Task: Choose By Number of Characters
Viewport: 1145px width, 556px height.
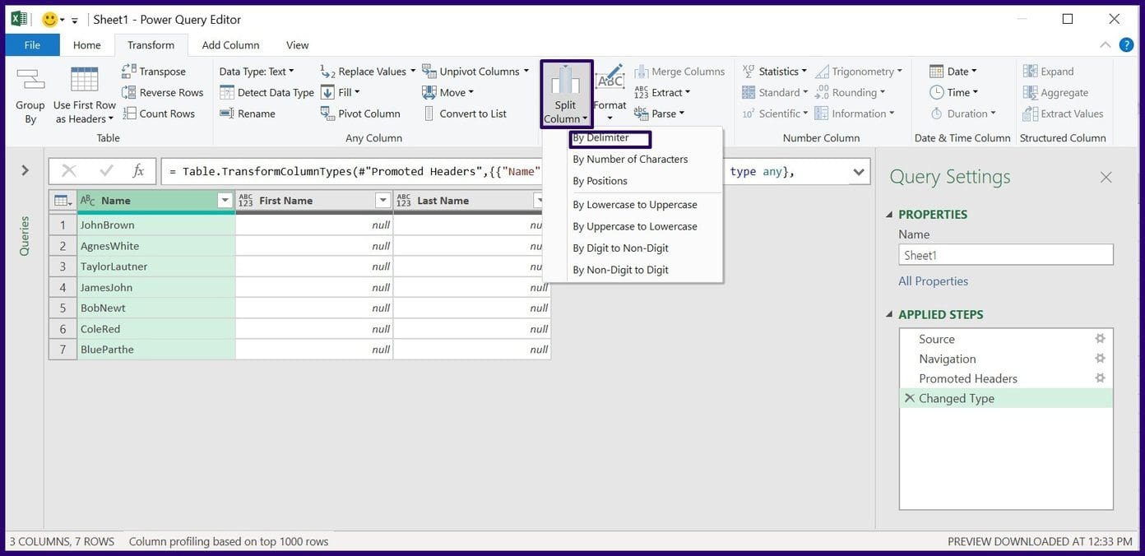Action: 632,160
